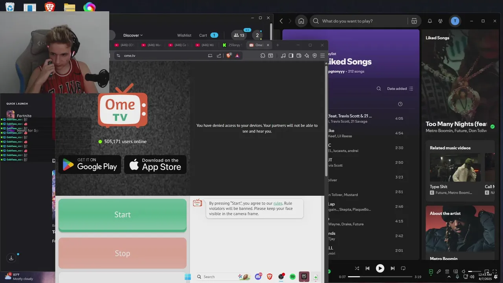
Task: Skip to next track in Spotify
Action: [x=393, y=268]
